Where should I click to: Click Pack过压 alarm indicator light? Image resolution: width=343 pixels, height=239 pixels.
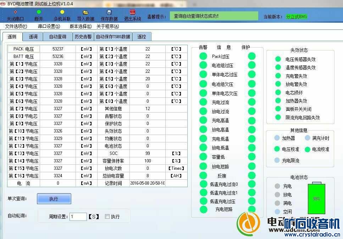click(x=203, y=56)
